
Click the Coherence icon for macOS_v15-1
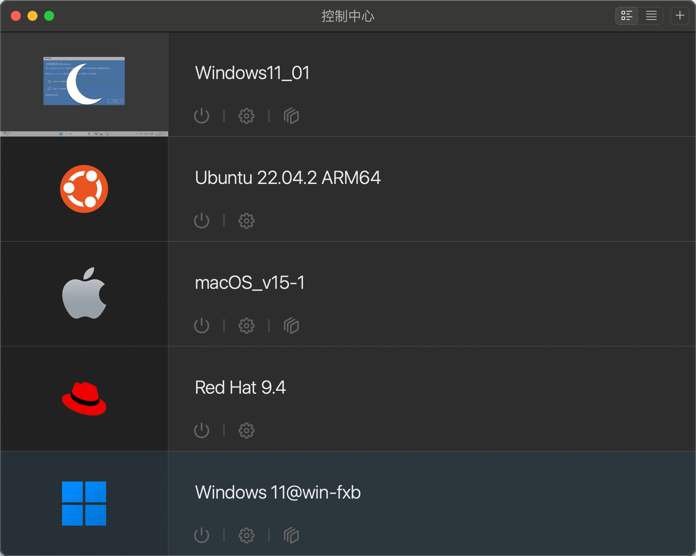[291, 325]
